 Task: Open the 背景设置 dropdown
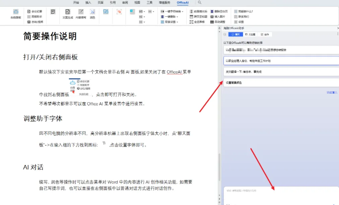(169, 22)
